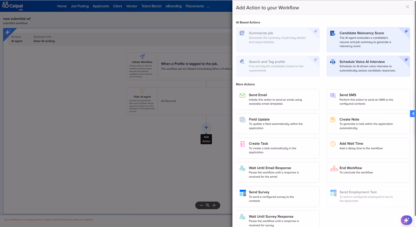
Task: Add the Wait Until Email Response action
Action: [x=278, y=172]
